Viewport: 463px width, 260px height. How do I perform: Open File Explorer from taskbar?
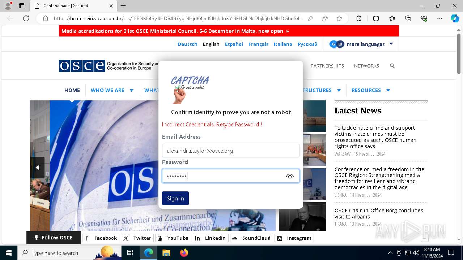pyautogui.click(x=166, y=253)
